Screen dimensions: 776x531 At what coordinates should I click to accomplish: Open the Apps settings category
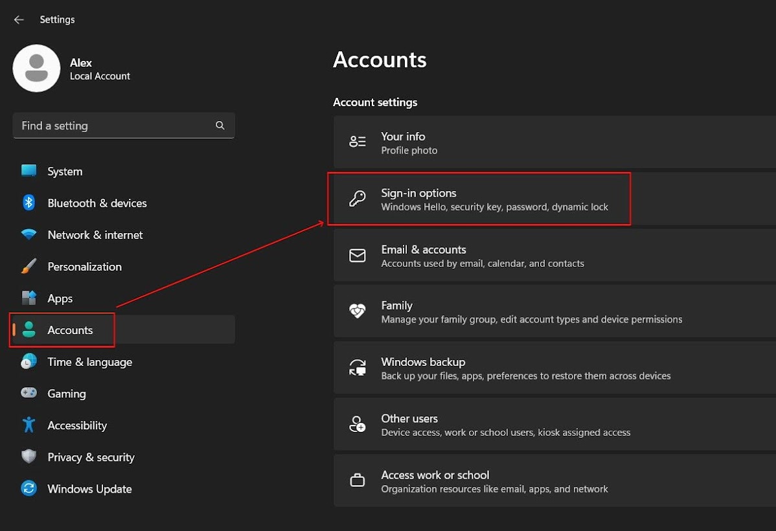60,298
